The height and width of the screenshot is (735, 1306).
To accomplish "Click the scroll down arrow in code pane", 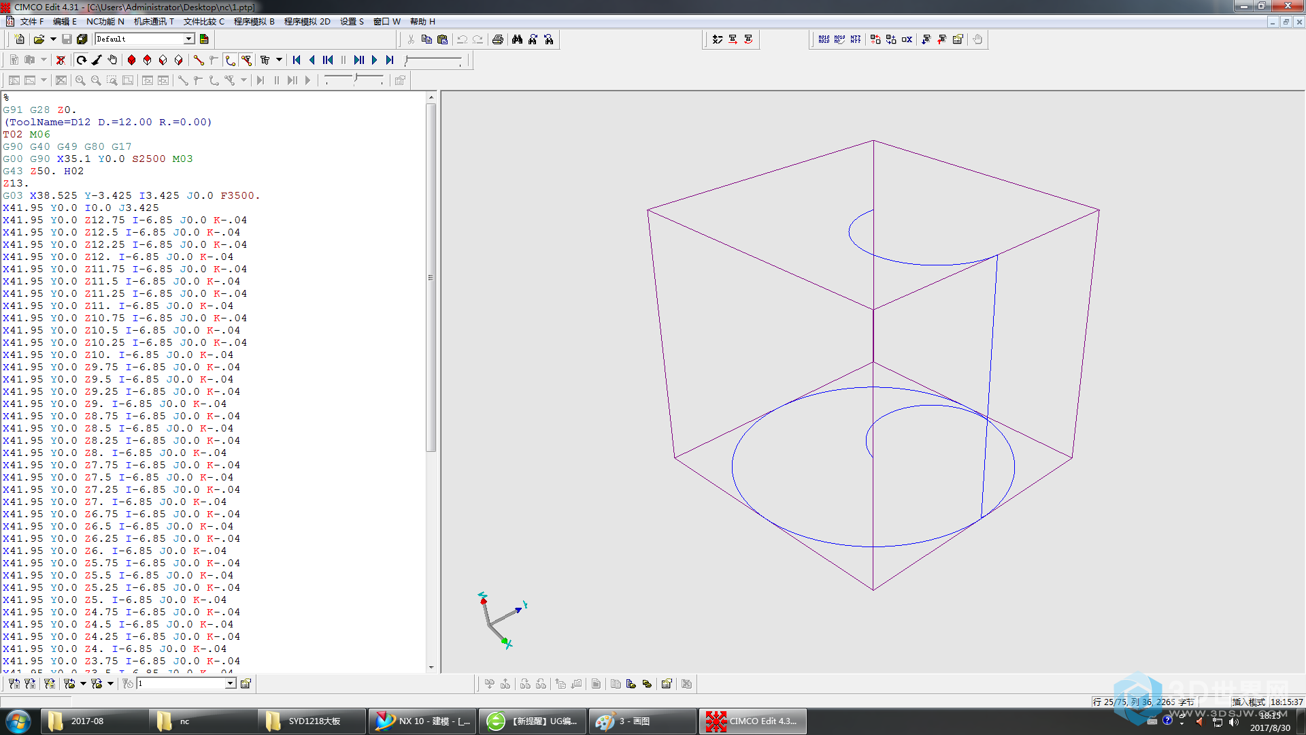I will [431, 668].
